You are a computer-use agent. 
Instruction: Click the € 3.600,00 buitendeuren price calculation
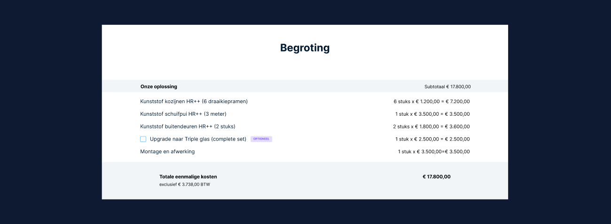[x=431, y=127]
